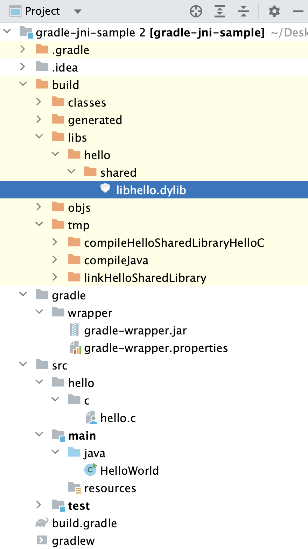308x549 pixels.
Task: Click the HelloWorld class icon
Action: pos(90,470)
